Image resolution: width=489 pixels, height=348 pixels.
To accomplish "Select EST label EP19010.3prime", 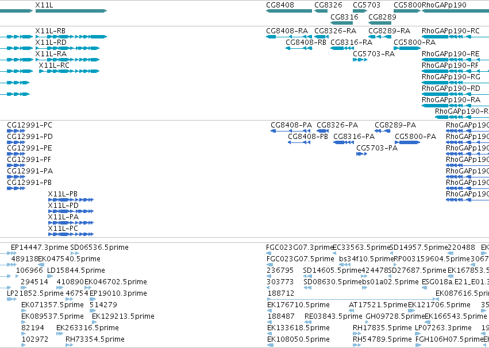I will 118,293.
